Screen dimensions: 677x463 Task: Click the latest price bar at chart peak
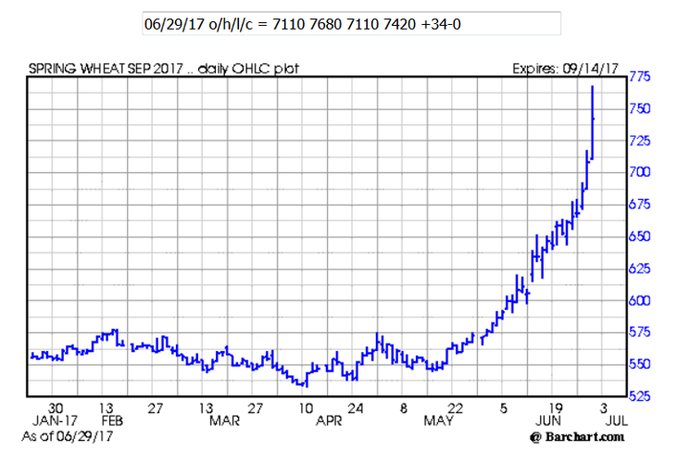(592, 120)
